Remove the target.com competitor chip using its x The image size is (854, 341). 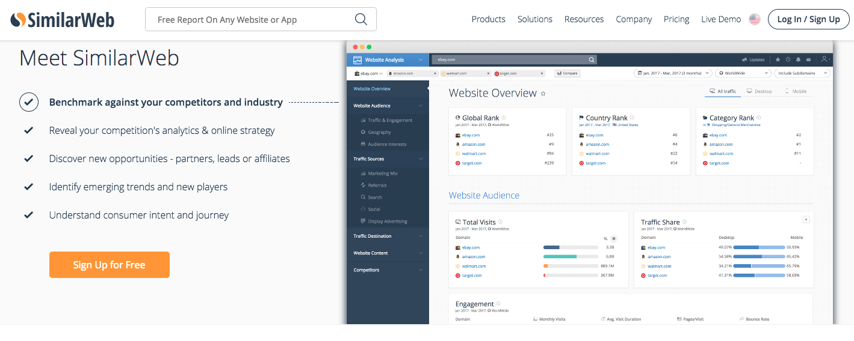coord(542,73)
